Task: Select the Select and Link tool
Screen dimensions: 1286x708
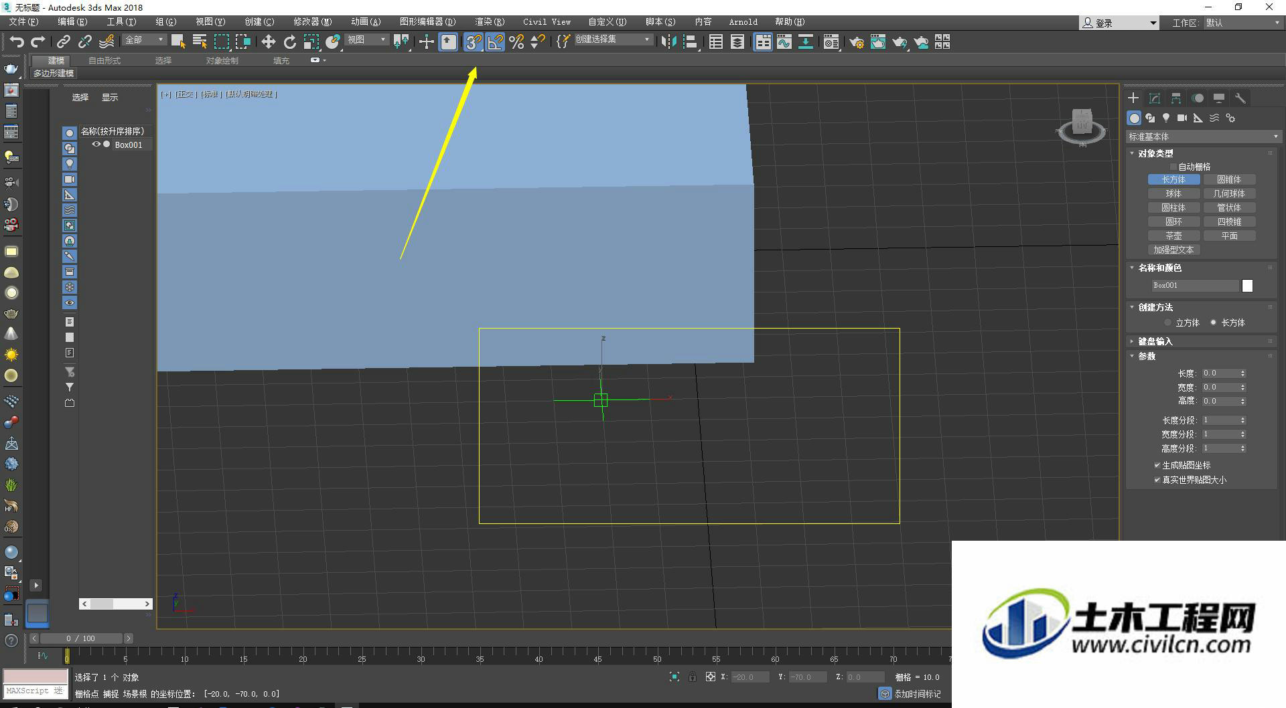Action: pyautogui.click(x=63, y=42)
